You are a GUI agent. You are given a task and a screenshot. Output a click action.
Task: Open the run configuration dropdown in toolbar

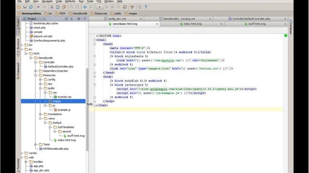(100, 7)
